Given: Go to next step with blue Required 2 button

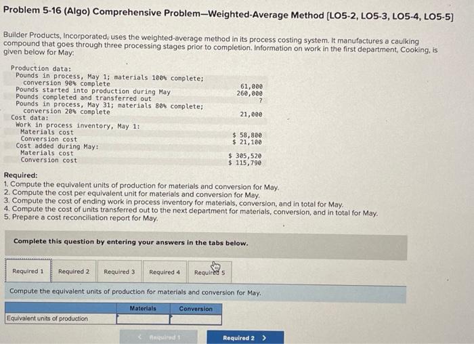Looking at the screenshot, I should pyautogui.click(x=245, y=338).
